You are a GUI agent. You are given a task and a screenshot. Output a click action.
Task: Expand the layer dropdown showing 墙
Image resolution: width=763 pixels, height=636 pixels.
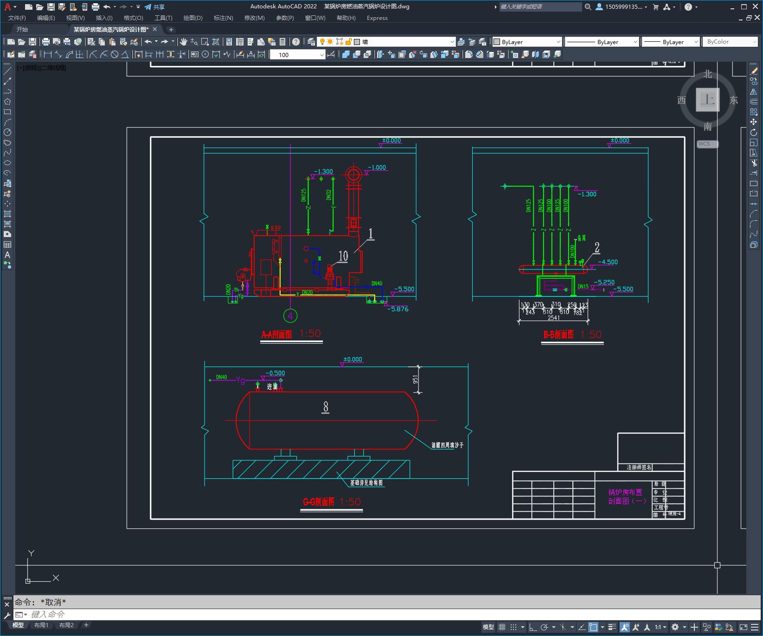[x=452, y=42]
